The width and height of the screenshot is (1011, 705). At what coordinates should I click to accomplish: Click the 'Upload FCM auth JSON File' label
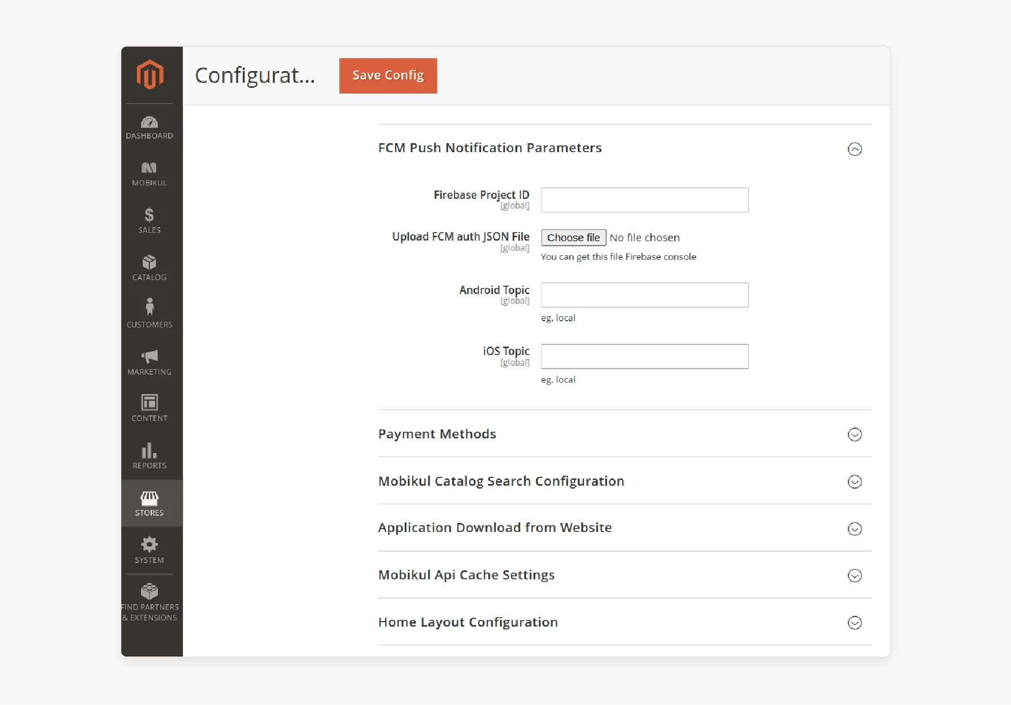click(x=461, y=237)
